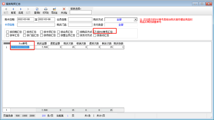Close window (关闭) red X icon
Image resolution: width=214 pixels, height=120 pixels.
point(64,9)
